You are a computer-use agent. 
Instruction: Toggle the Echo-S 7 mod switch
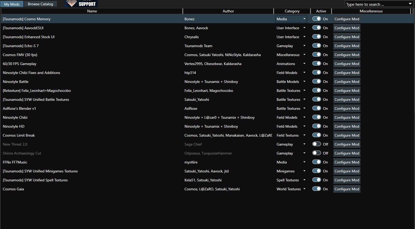(x=317, y=46)
